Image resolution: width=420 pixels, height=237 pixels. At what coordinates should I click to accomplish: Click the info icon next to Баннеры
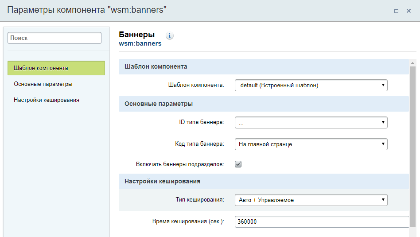pos(170,36)
